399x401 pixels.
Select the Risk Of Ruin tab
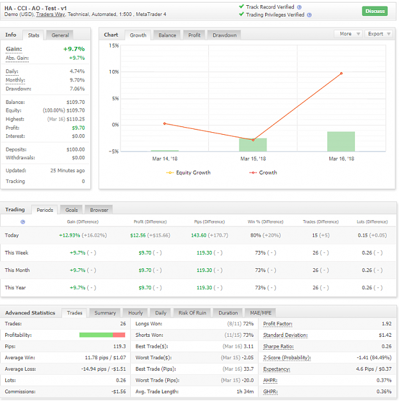pos(192,313)
